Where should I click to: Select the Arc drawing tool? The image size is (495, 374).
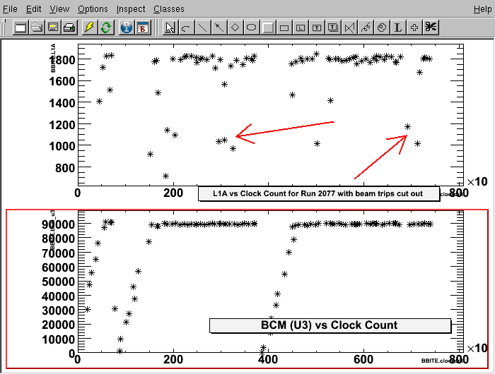click(186, 28)
